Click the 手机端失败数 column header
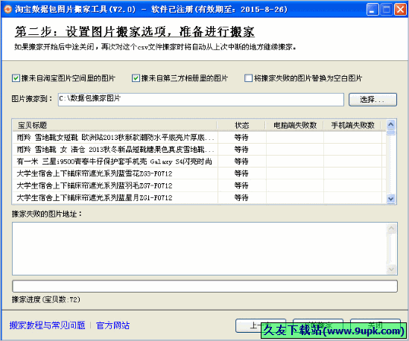Viewport: 409px width, 341px height. tap(352, 125)
